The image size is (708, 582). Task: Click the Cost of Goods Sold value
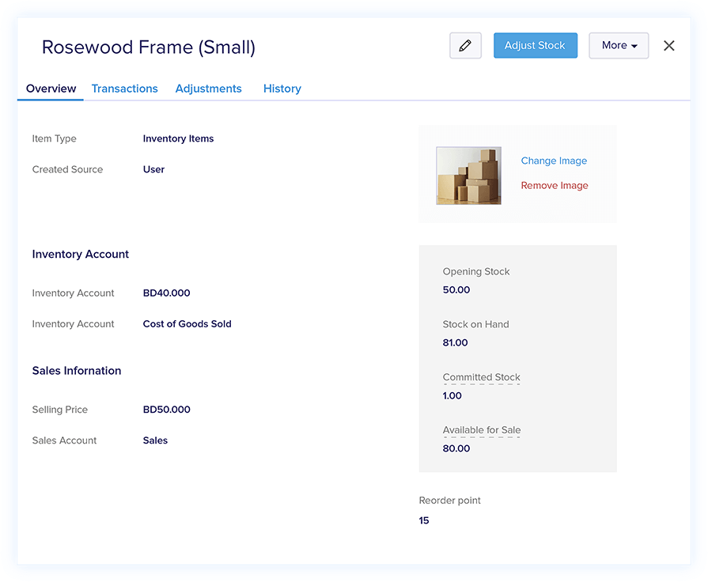187,324
